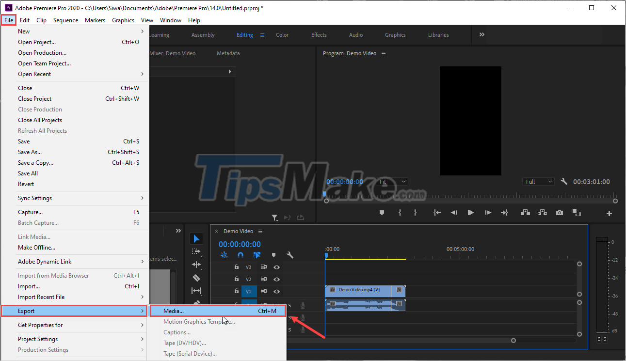This screenshot has width=626, height=361.
Task: Toggle Linked Selection in timeline
Action: pyautogui.click(x=257, y=255)
